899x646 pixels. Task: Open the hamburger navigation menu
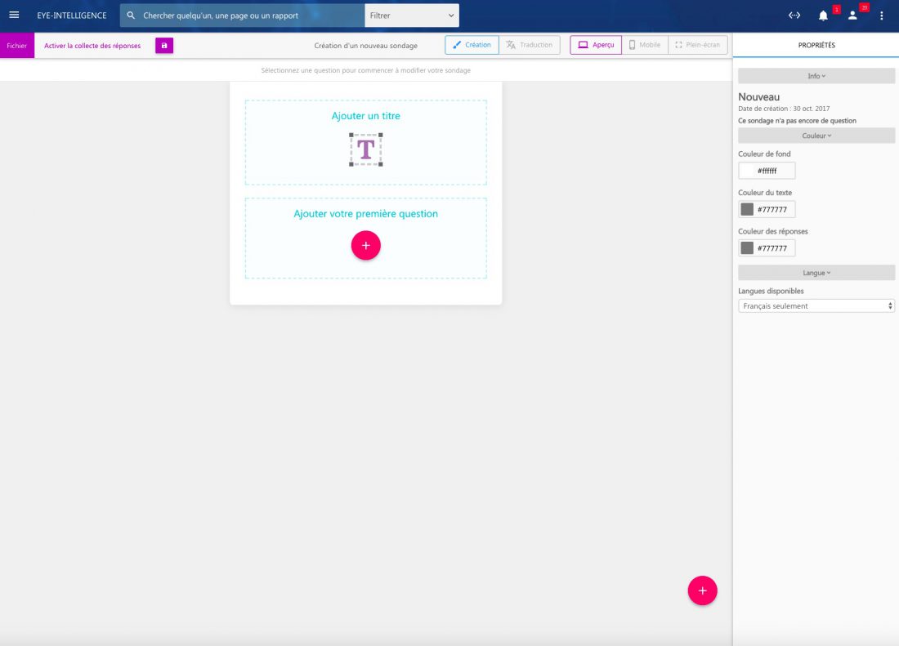tap(14, 15)
